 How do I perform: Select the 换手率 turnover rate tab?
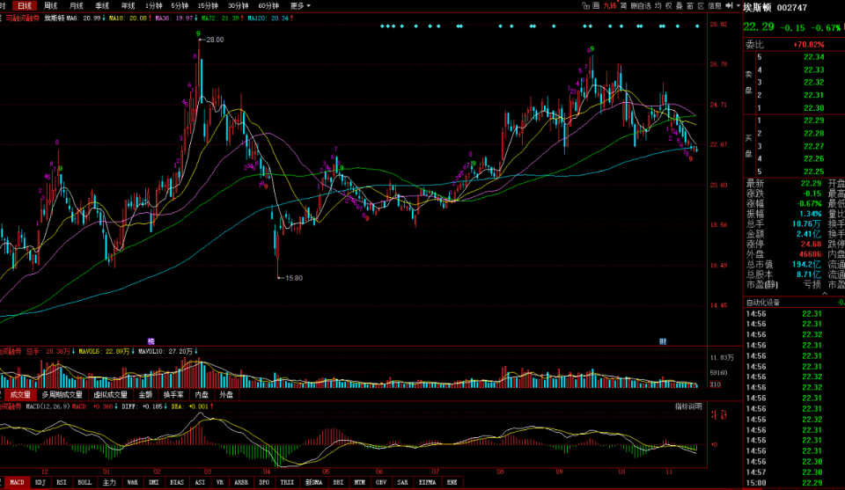tap(173, 395)
